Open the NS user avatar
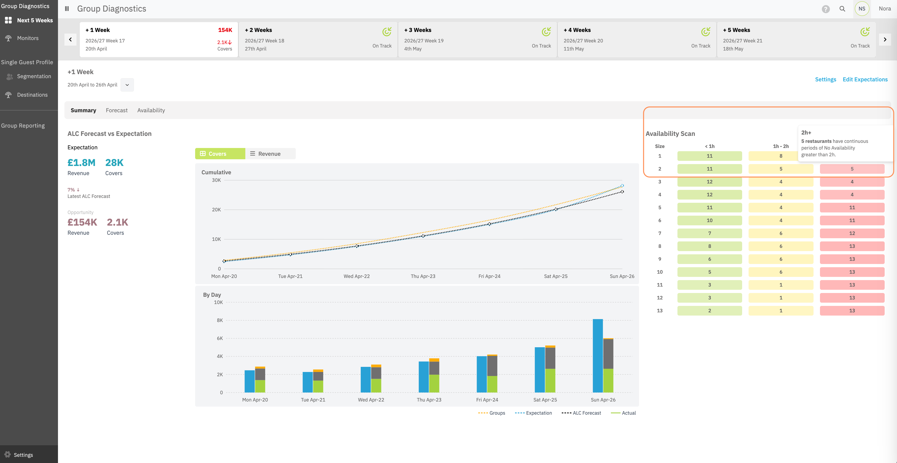Image resolution: width=897 pixels, height=463 pixels. (x=862, y=9)
